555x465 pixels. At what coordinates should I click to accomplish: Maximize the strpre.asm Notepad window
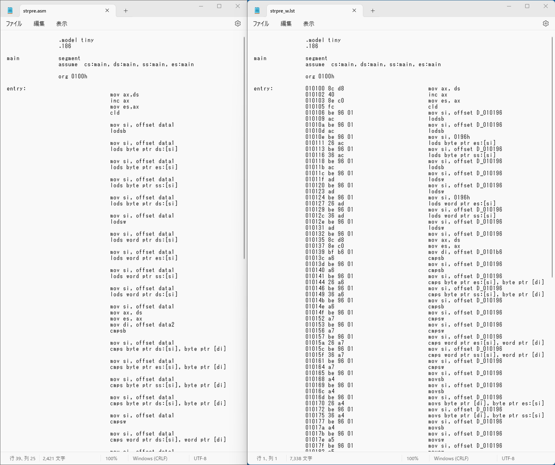coord(219,6)
